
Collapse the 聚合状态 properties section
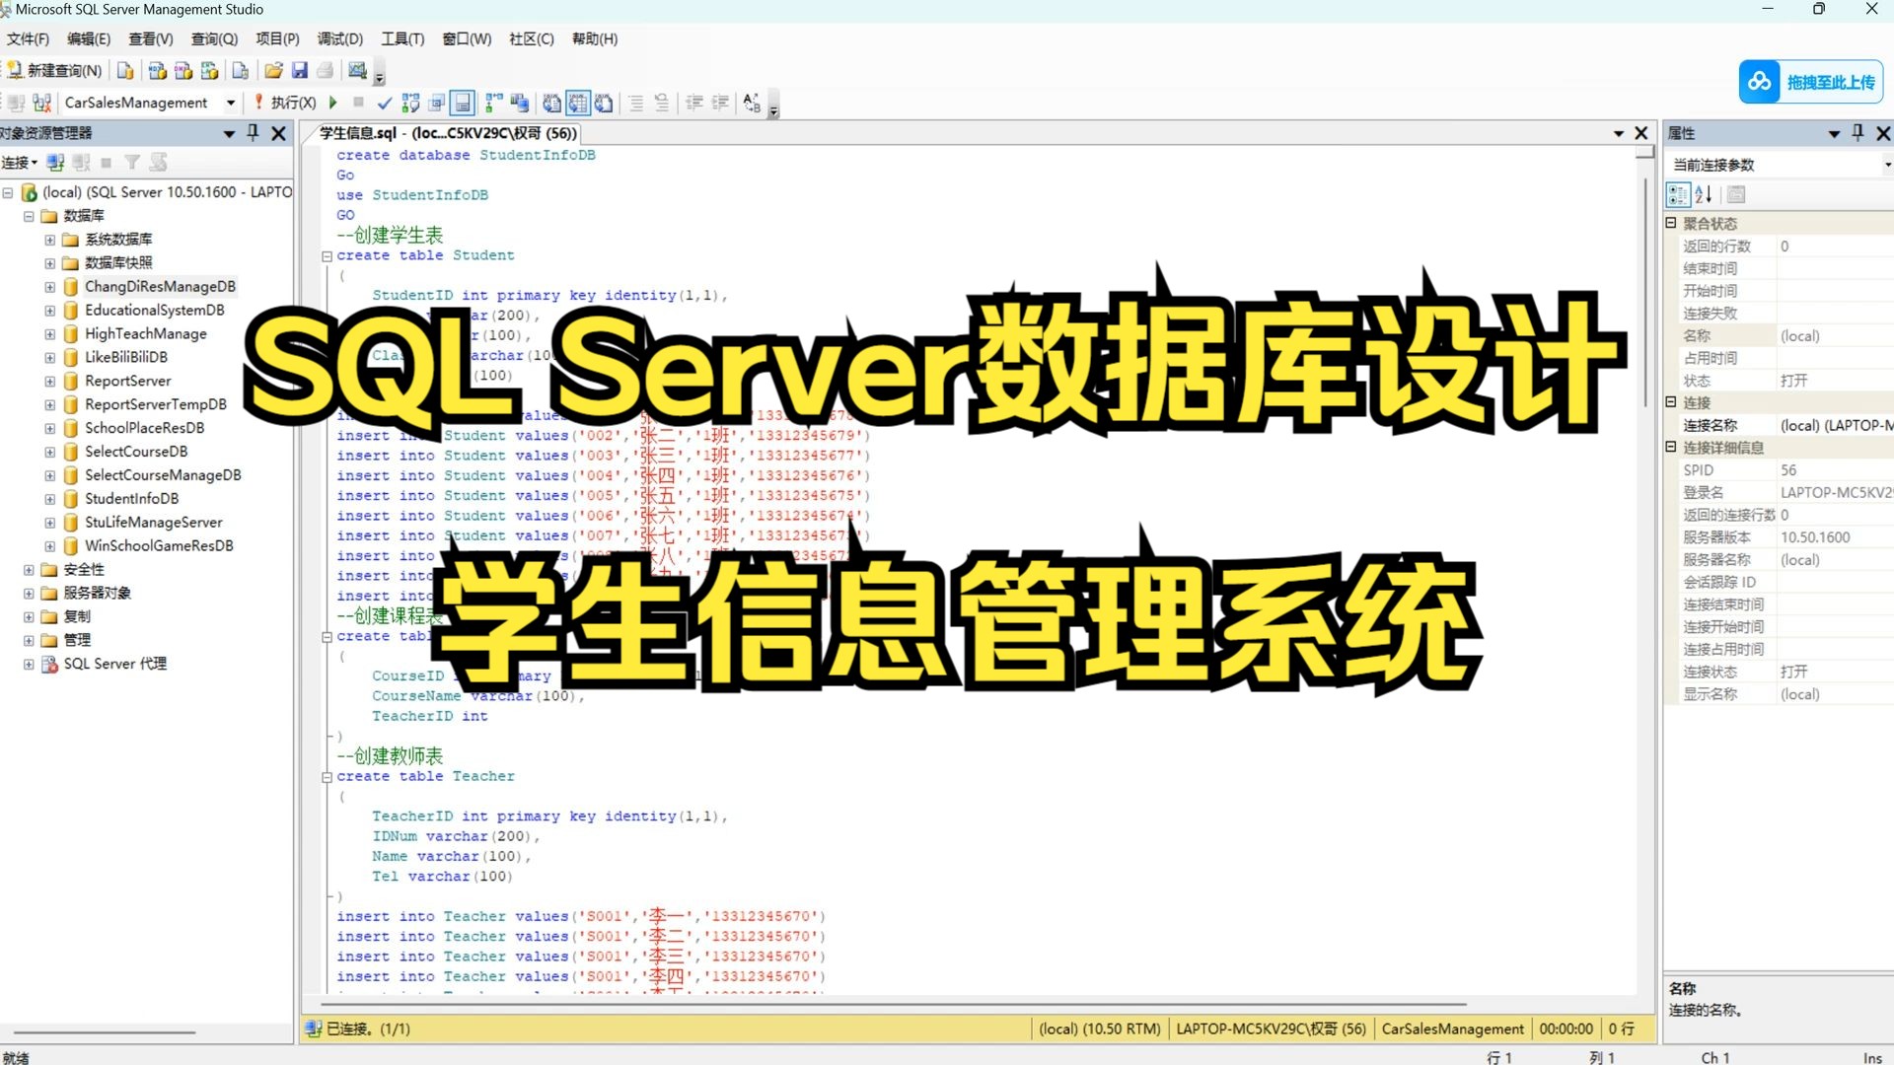1671,223
